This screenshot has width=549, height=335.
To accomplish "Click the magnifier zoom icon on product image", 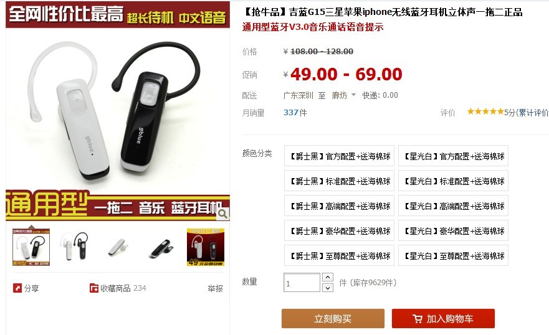I will point(222,214).
